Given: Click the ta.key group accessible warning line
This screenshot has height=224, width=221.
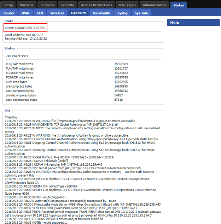Looking at the screenshot, I should pos(66,135).
